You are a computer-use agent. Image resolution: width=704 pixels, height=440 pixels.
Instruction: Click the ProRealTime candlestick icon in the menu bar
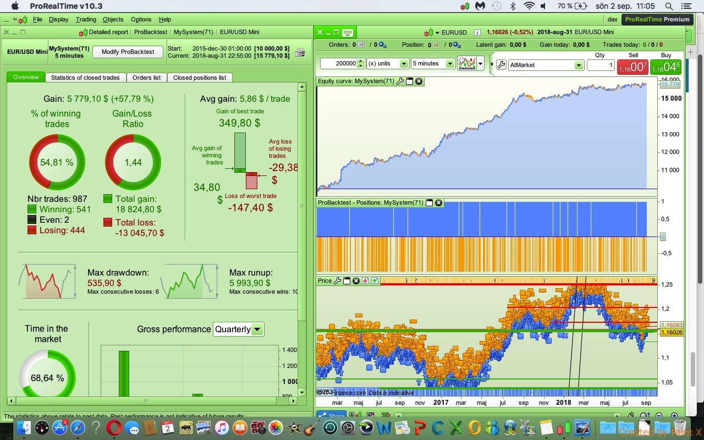(x=465, y=6)
